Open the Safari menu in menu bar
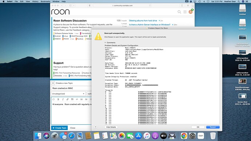Viewport: 251px width, 141px height. (x=9, y=1)
